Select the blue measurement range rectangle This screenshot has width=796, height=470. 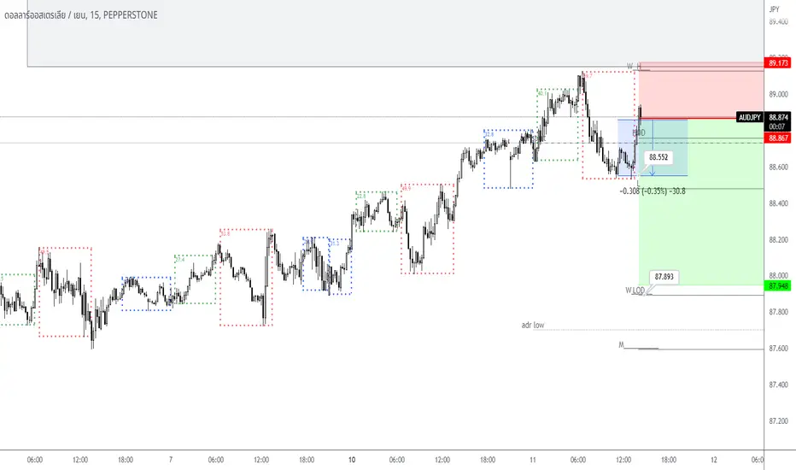[x=653, y=148]
